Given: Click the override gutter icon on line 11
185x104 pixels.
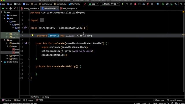Looking at the screenshot, I should [26, 43].
